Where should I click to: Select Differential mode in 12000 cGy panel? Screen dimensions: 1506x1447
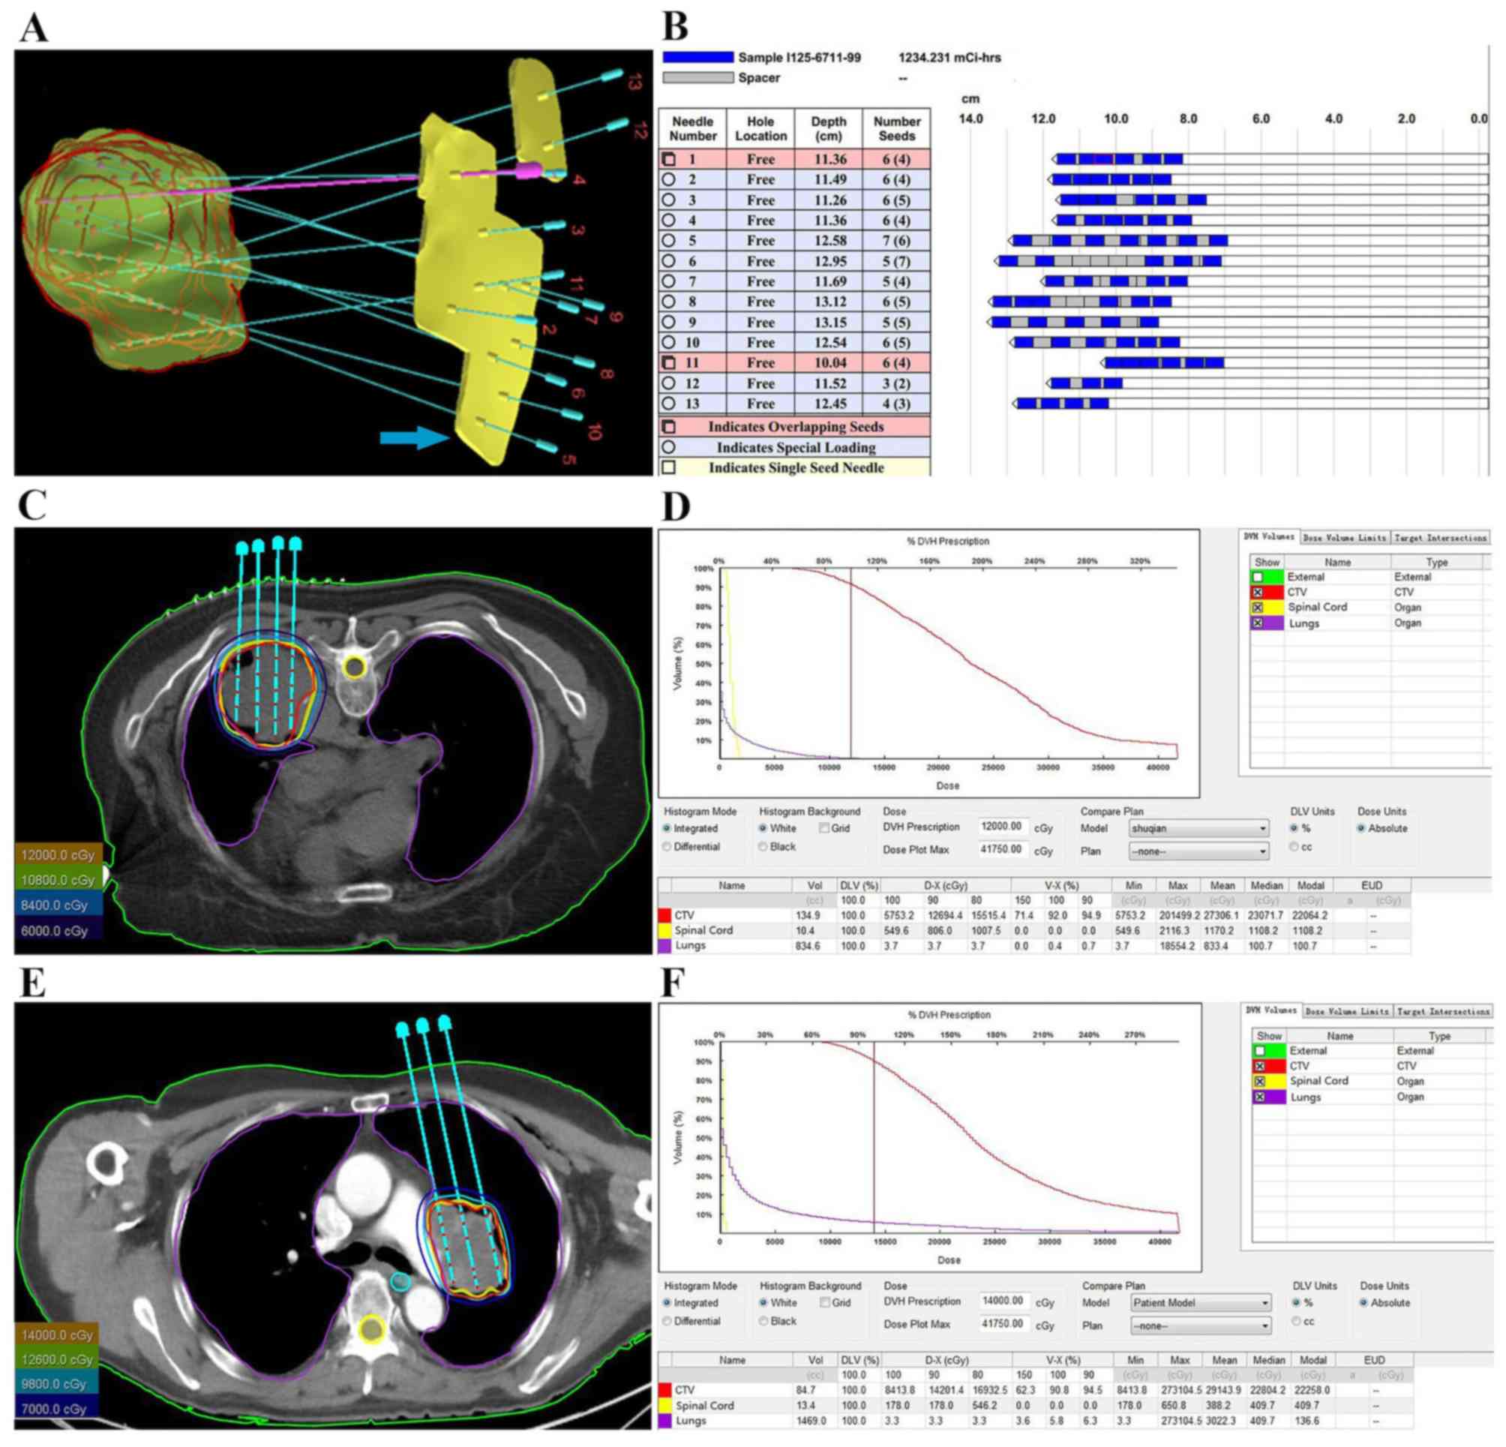pos(667,847)
